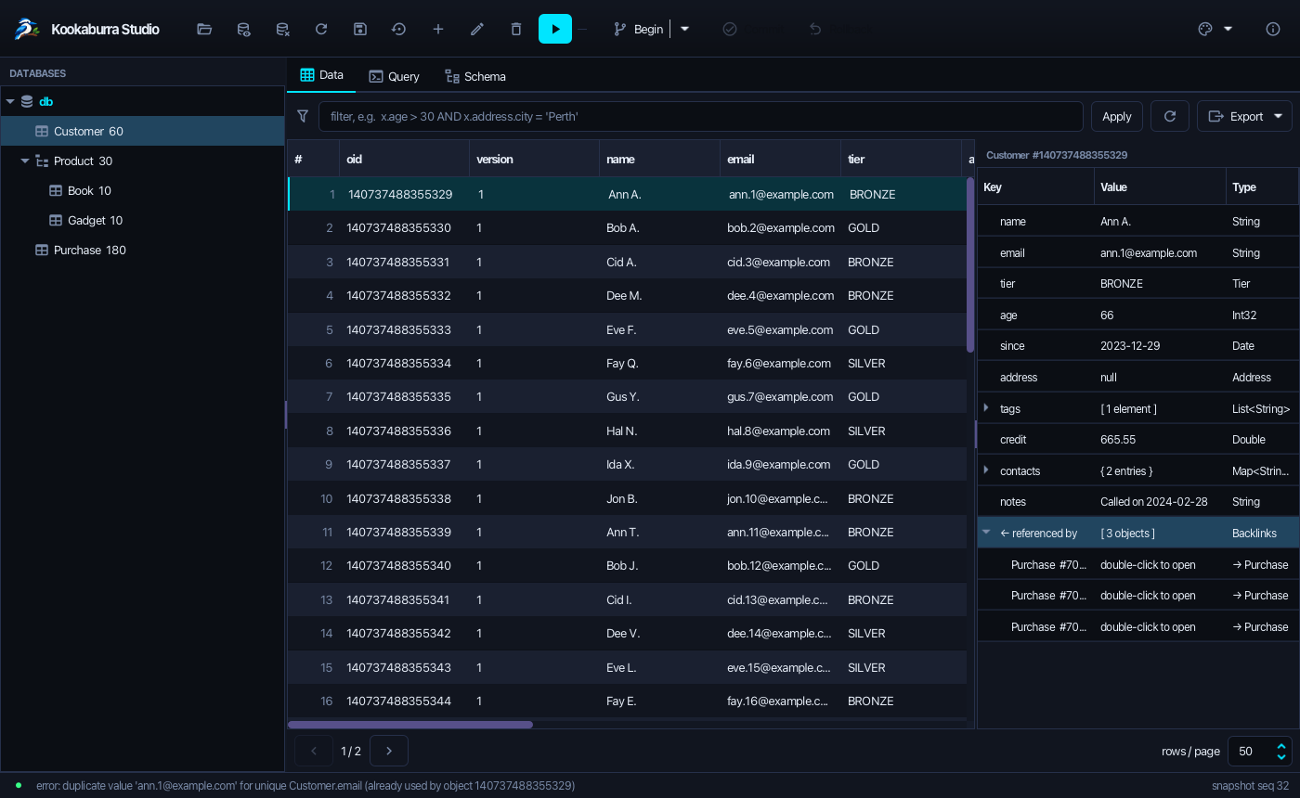Open the dropdown arrow beside Begin
The width and height of the screenshot is (1300, 798).
(x=685, y=29)
